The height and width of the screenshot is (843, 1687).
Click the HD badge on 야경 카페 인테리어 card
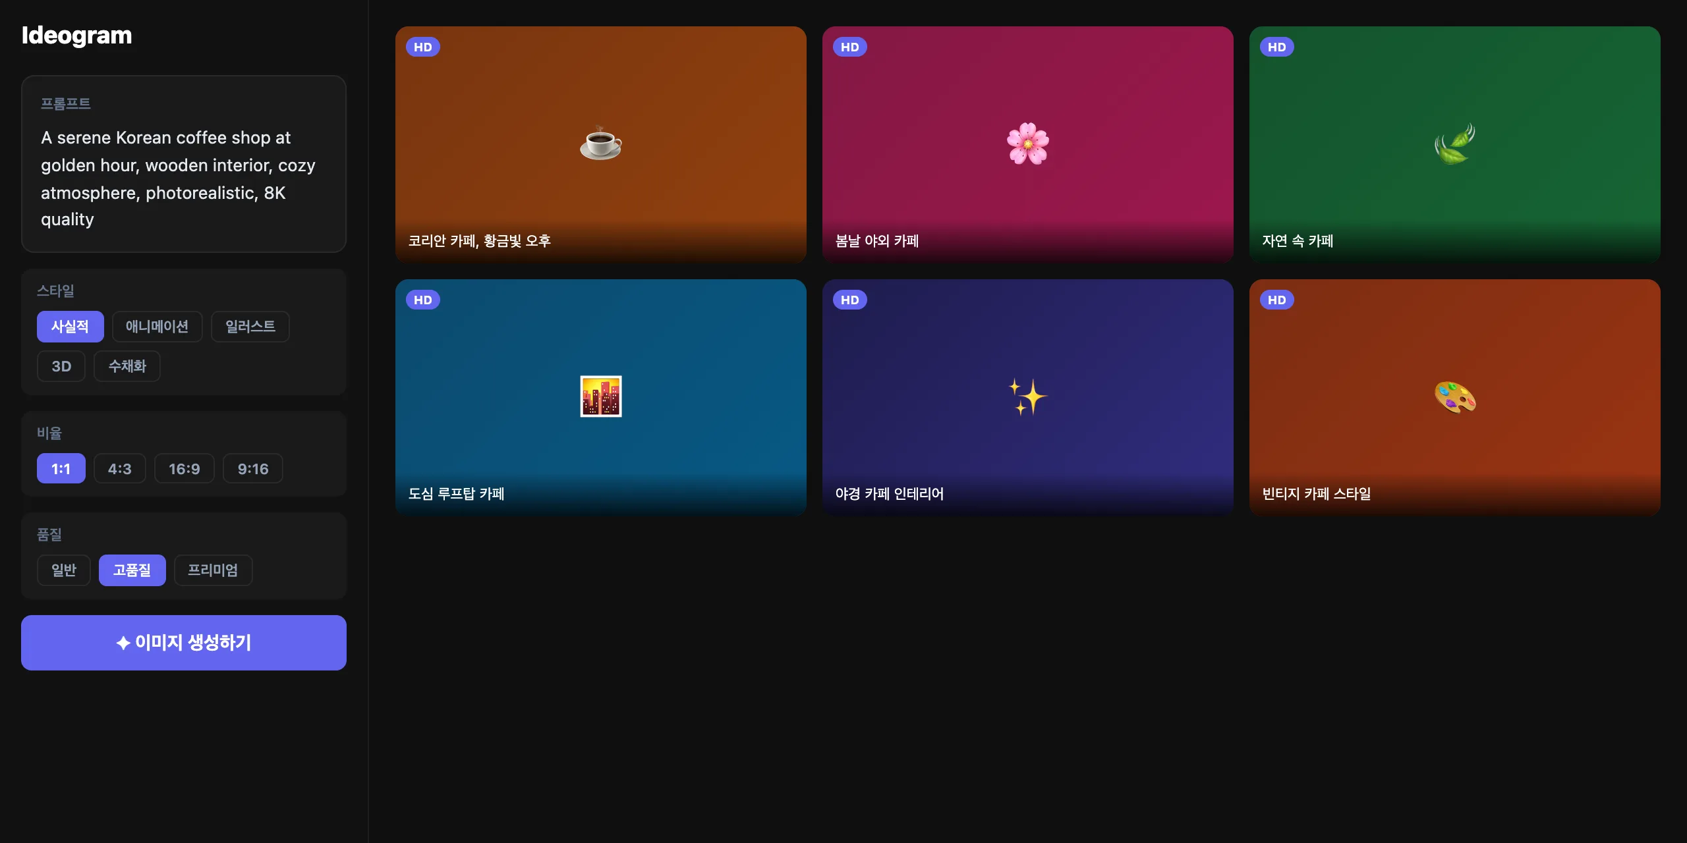click(x=850, y=300)
